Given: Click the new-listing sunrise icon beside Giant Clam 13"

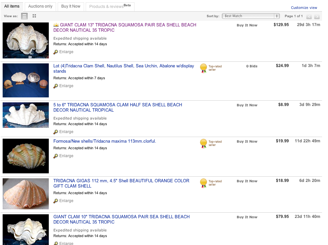Looking at the screenshot, I should coord(56,25).
